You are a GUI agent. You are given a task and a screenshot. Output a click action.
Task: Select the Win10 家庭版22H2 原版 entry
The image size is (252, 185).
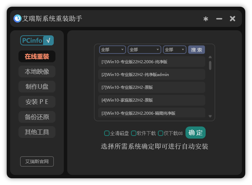152,100
